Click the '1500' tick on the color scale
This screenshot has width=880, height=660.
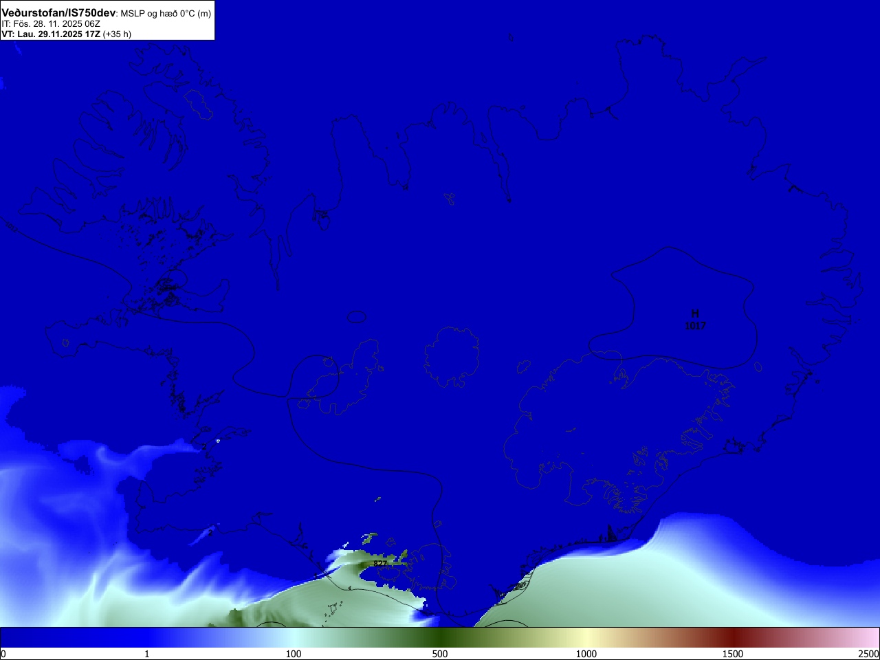pos(733,654)
